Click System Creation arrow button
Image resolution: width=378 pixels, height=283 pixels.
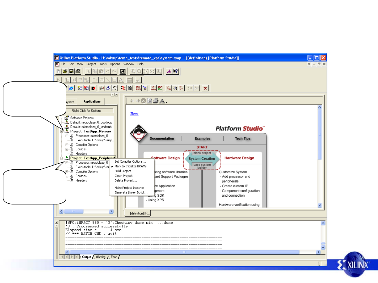pyautogui.click(x=202, y=159)
